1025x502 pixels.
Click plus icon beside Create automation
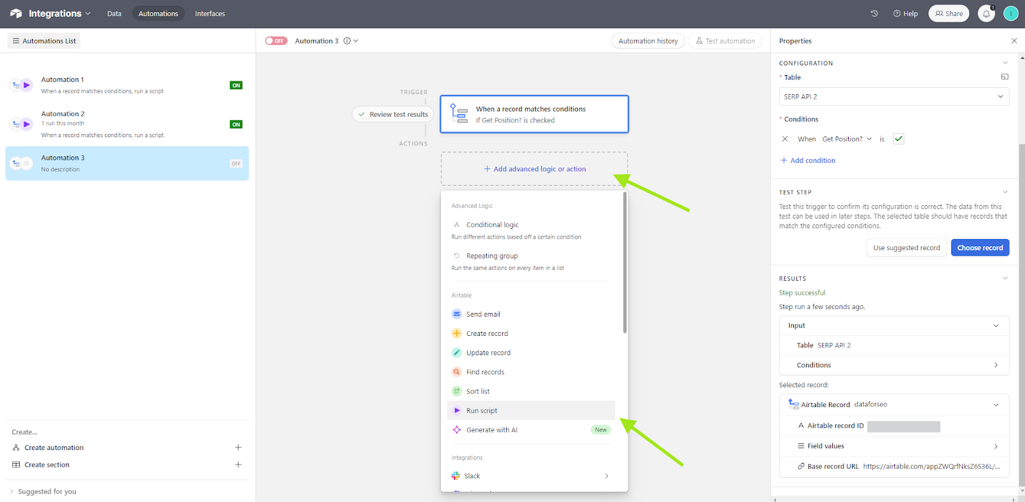coord(238,448)
